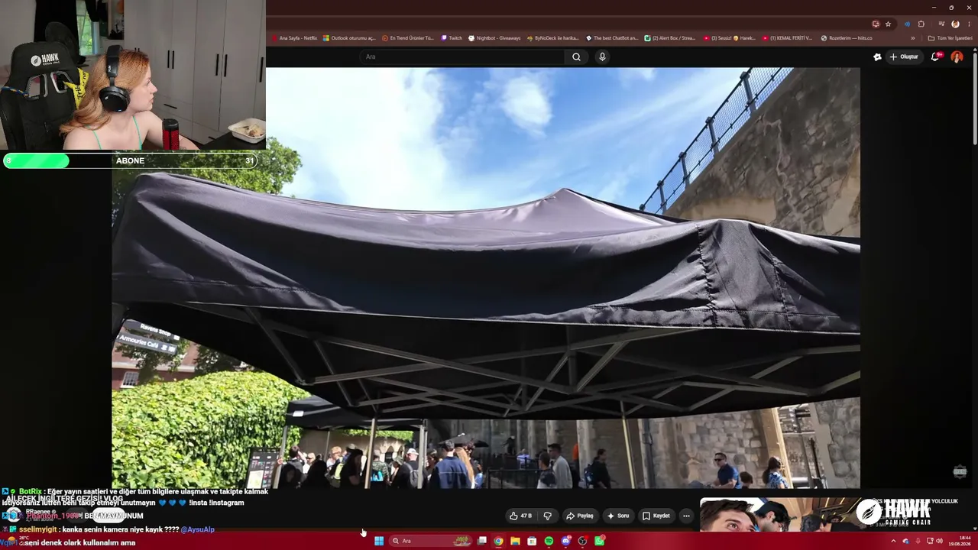
Task: Open Spotify from the taskbar
Action: 549,541
